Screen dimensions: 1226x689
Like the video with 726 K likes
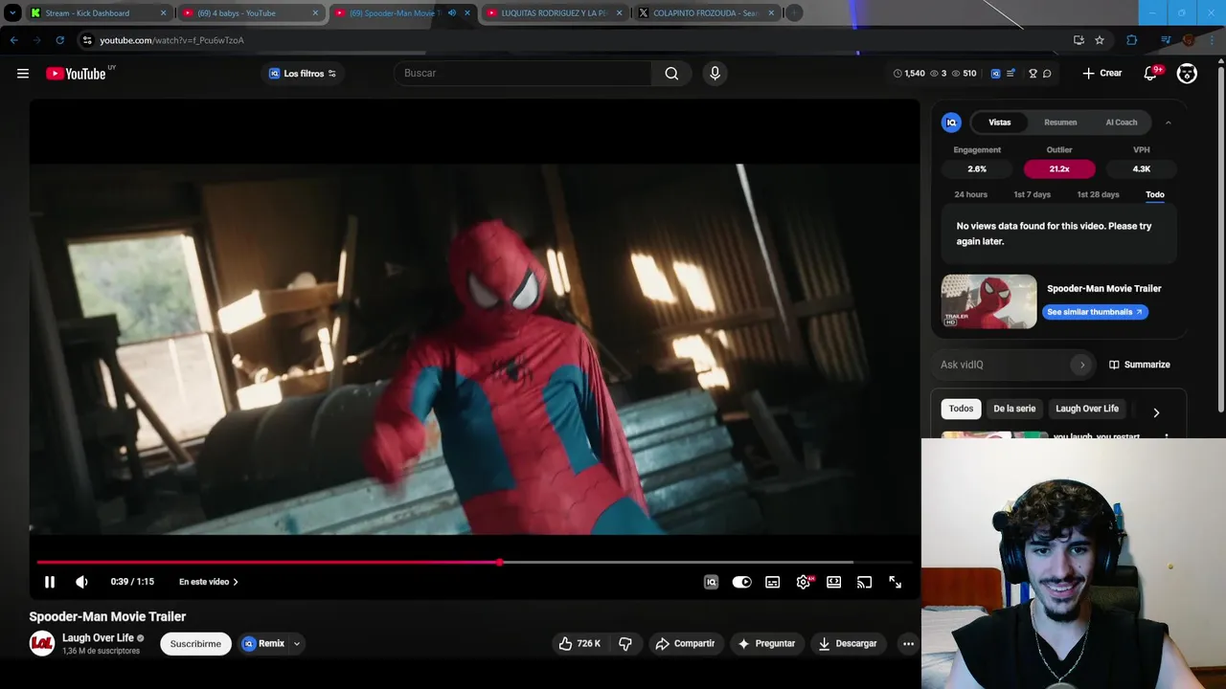pos(579,644)
